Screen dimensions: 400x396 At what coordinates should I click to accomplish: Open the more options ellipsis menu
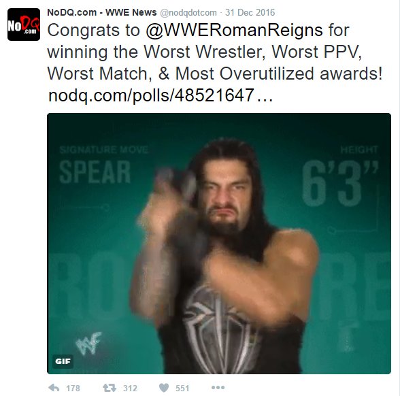(218, 388)
